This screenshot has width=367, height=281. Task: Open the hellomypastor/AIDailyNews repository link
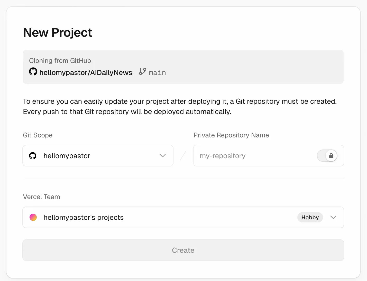pos(86,72)
